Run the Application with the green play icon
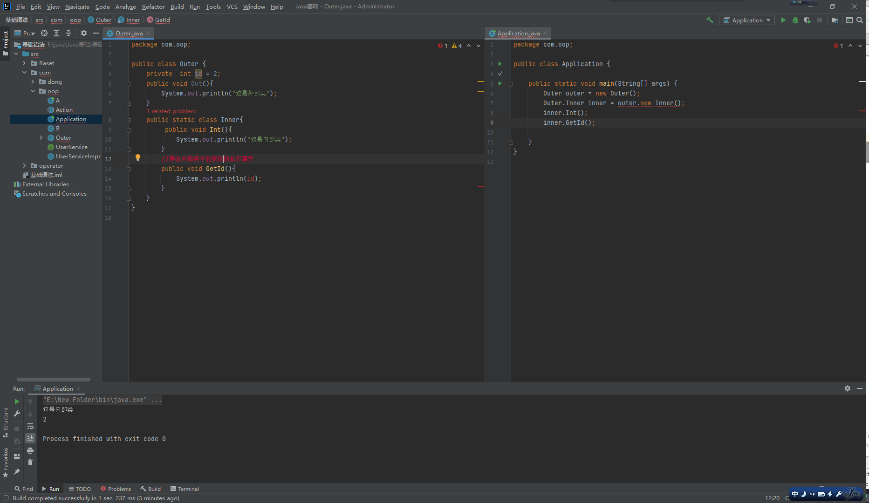The height and width of the screenshot is (503, 869). coord(783,20)
